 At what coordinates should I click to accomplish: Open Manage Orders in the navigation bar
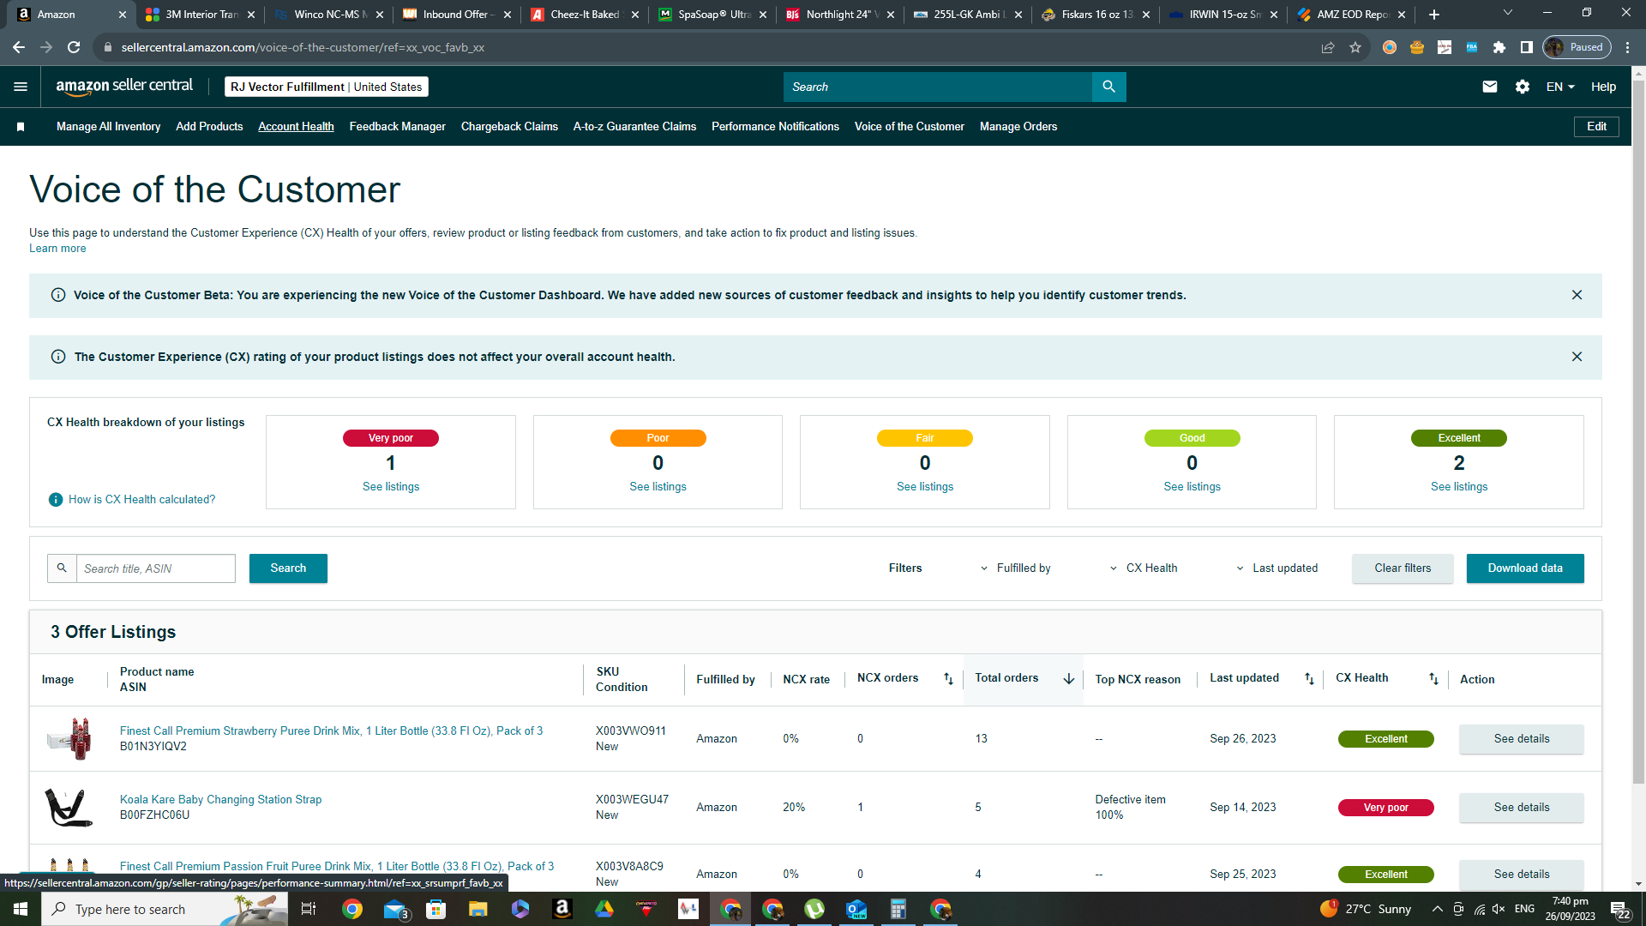(x=1018, y=127)
